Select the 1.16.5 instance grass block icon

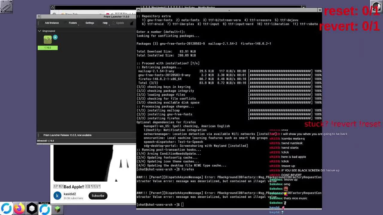pyautogui.click(x=48, y=40)
